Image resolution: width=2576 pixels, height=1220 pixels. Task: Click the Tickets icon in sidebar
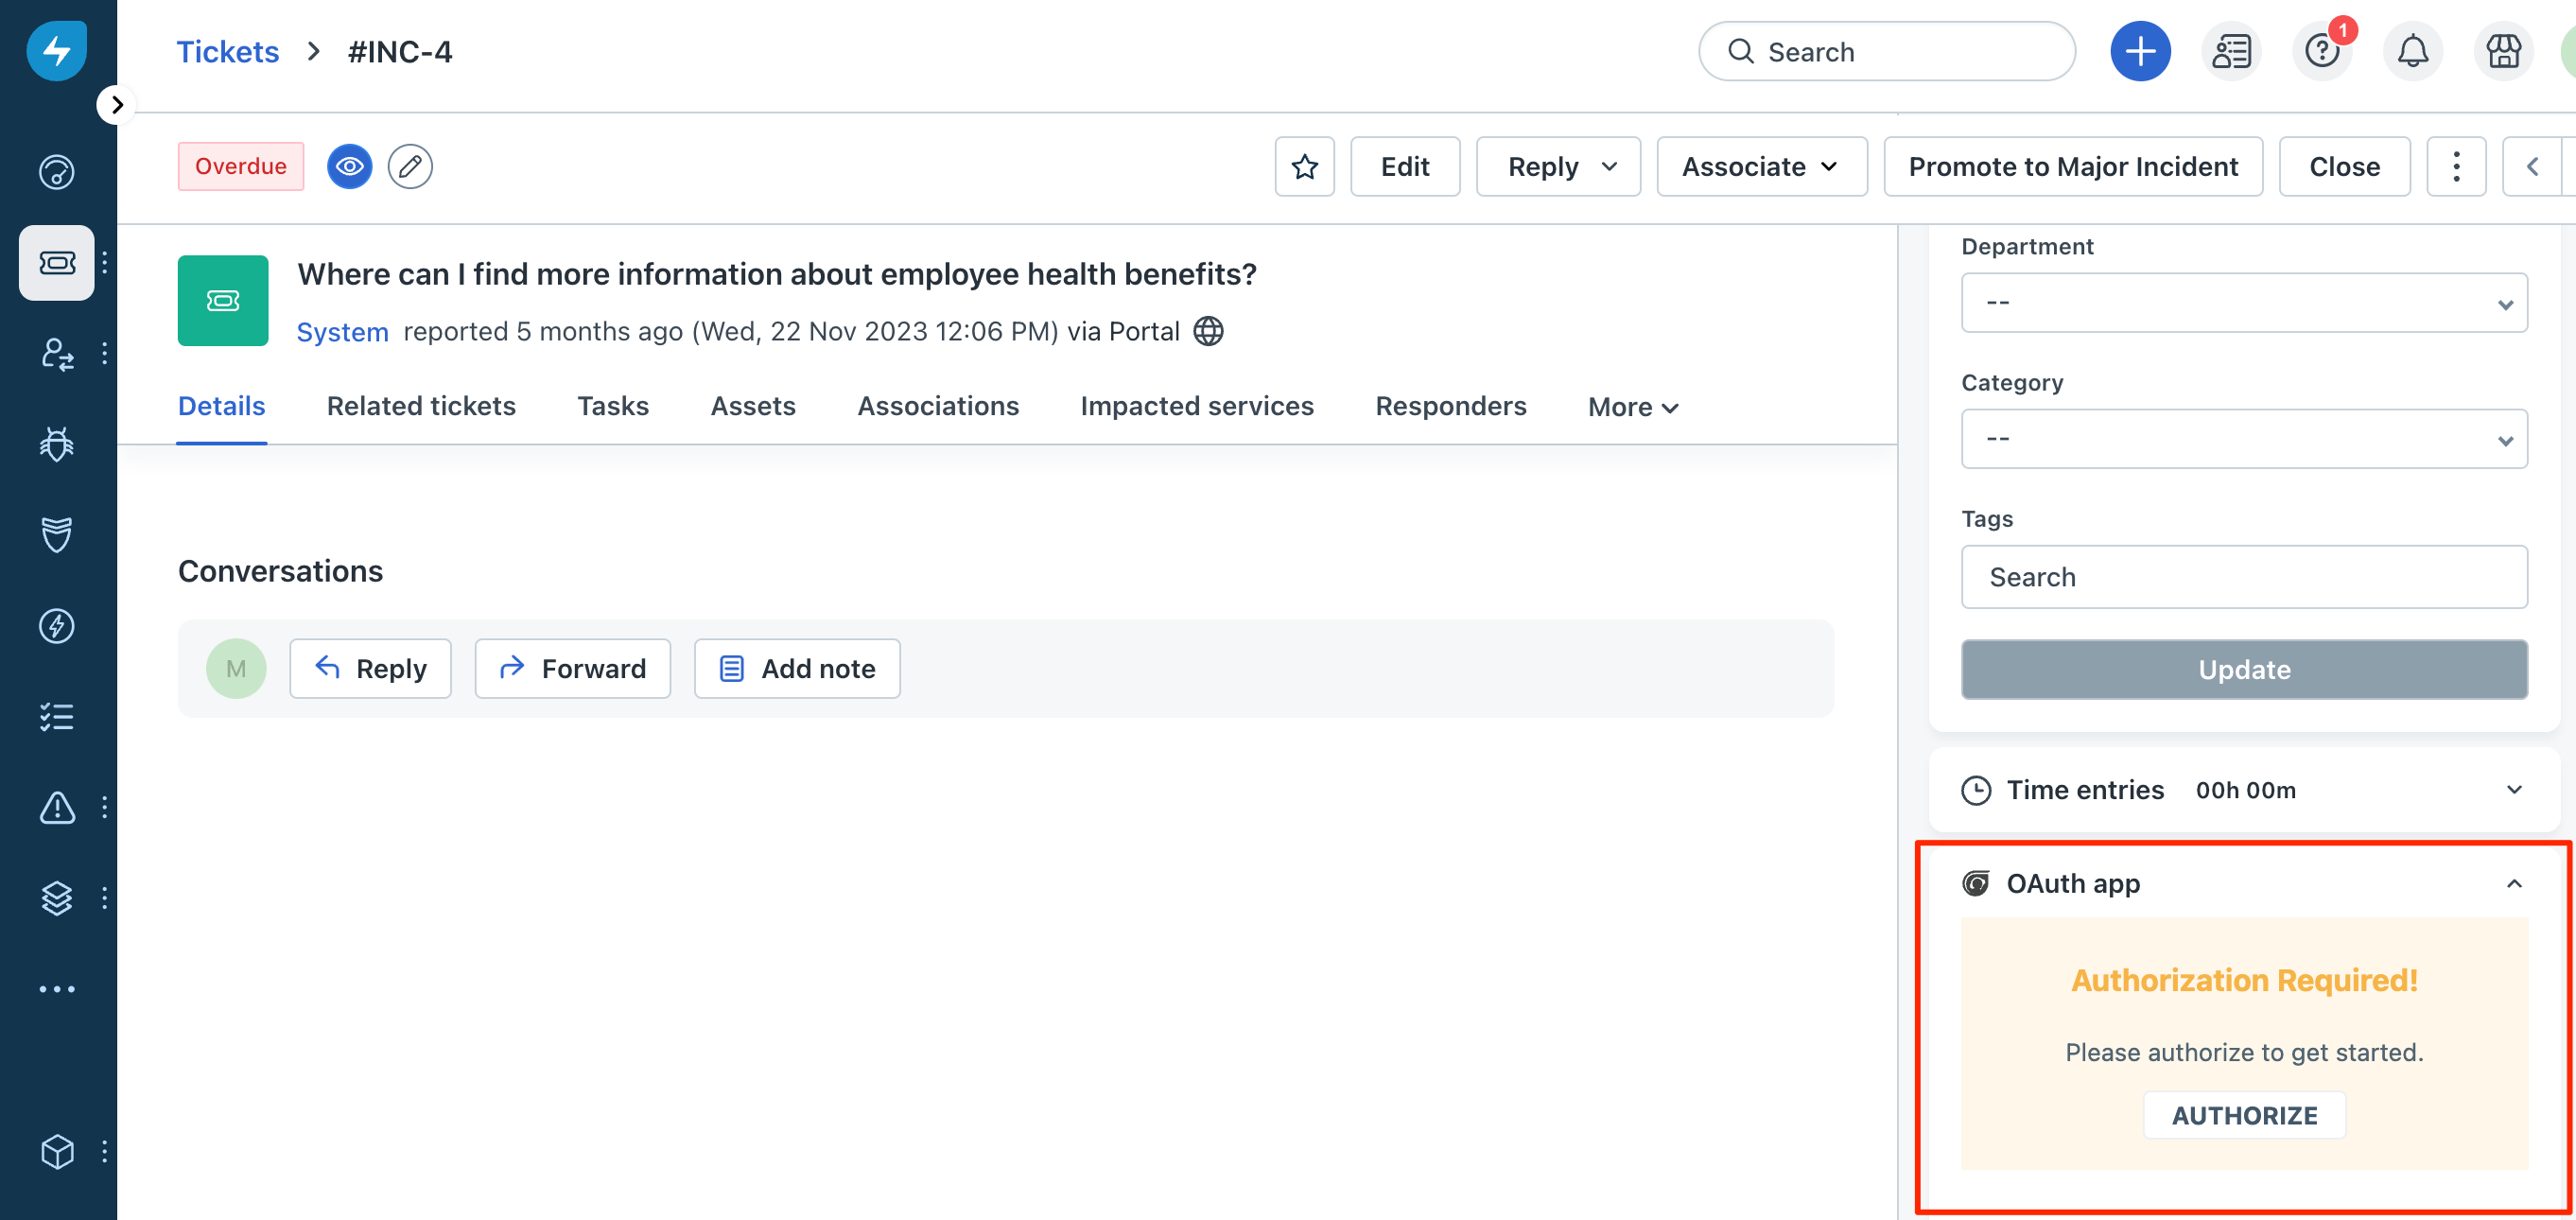(58, 261)
